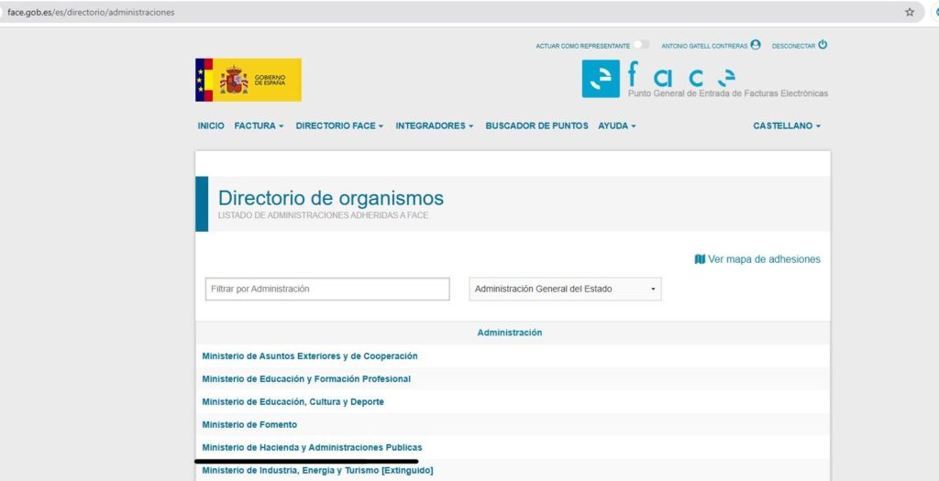The width and height of the screenshot is (939, 481).
Task: Toggle the Actuar como representante switch
Action: tap(641, 45)
